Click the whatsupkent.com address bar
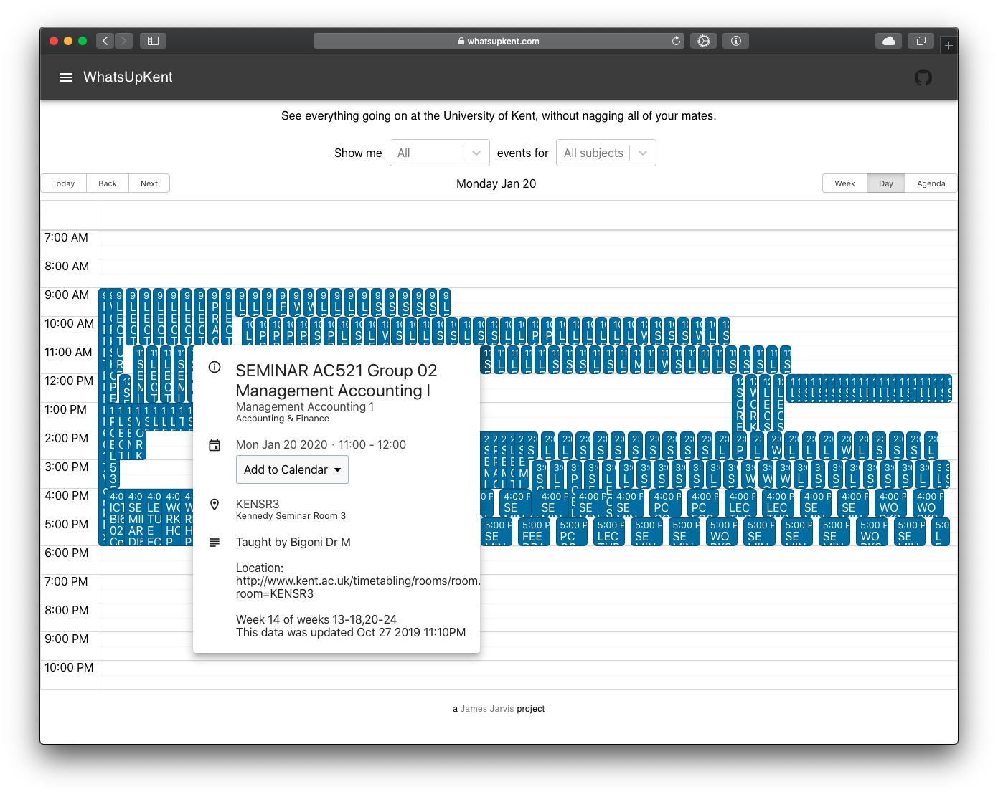The height and width of the screenshot is (797, 998). click(499, 41)
